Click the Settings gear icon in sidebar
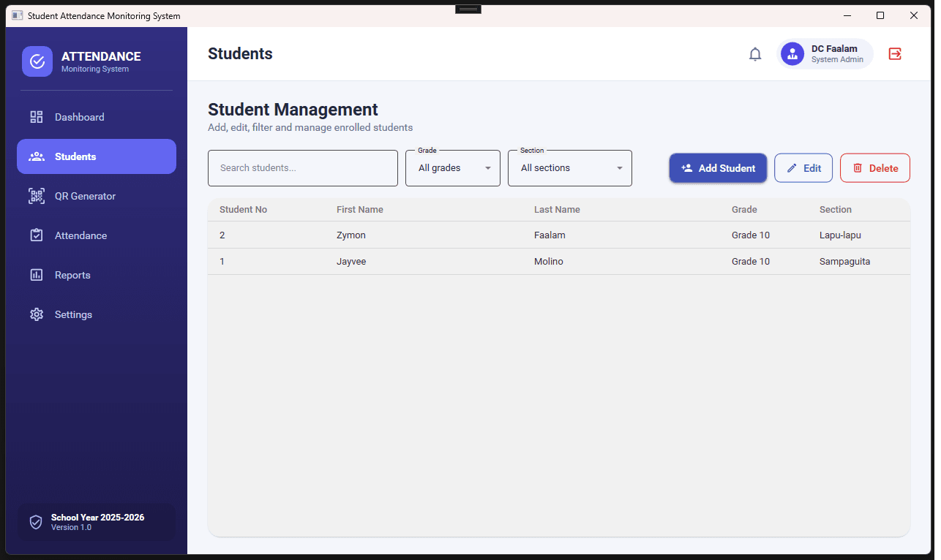Image resolution: width=941 pixels, height=560 pixels. [x=37, y=314]
